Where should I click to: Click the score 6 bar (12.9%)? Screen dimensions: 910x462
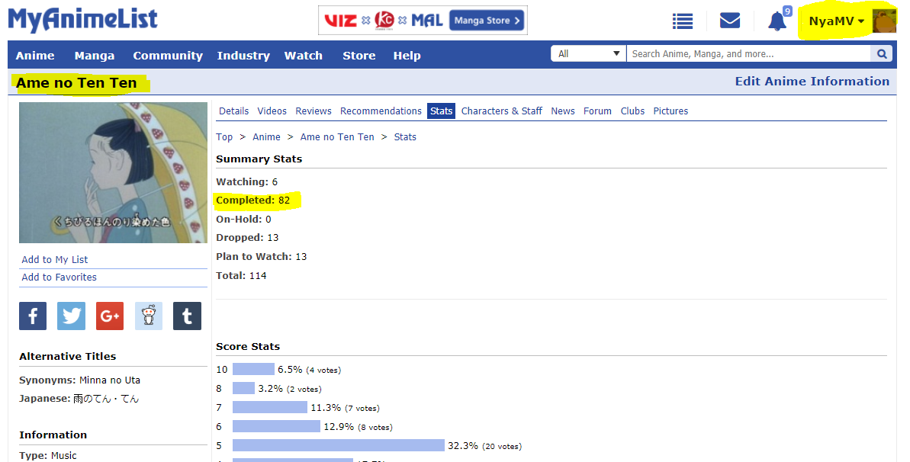[276, 427]
